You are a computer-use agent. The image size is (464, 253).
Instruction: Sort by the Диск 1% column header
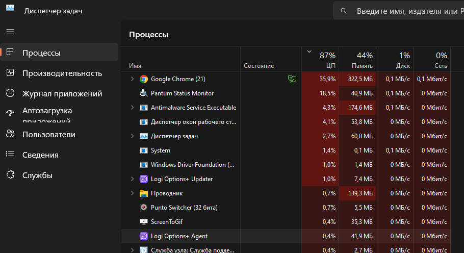(395, 59)
